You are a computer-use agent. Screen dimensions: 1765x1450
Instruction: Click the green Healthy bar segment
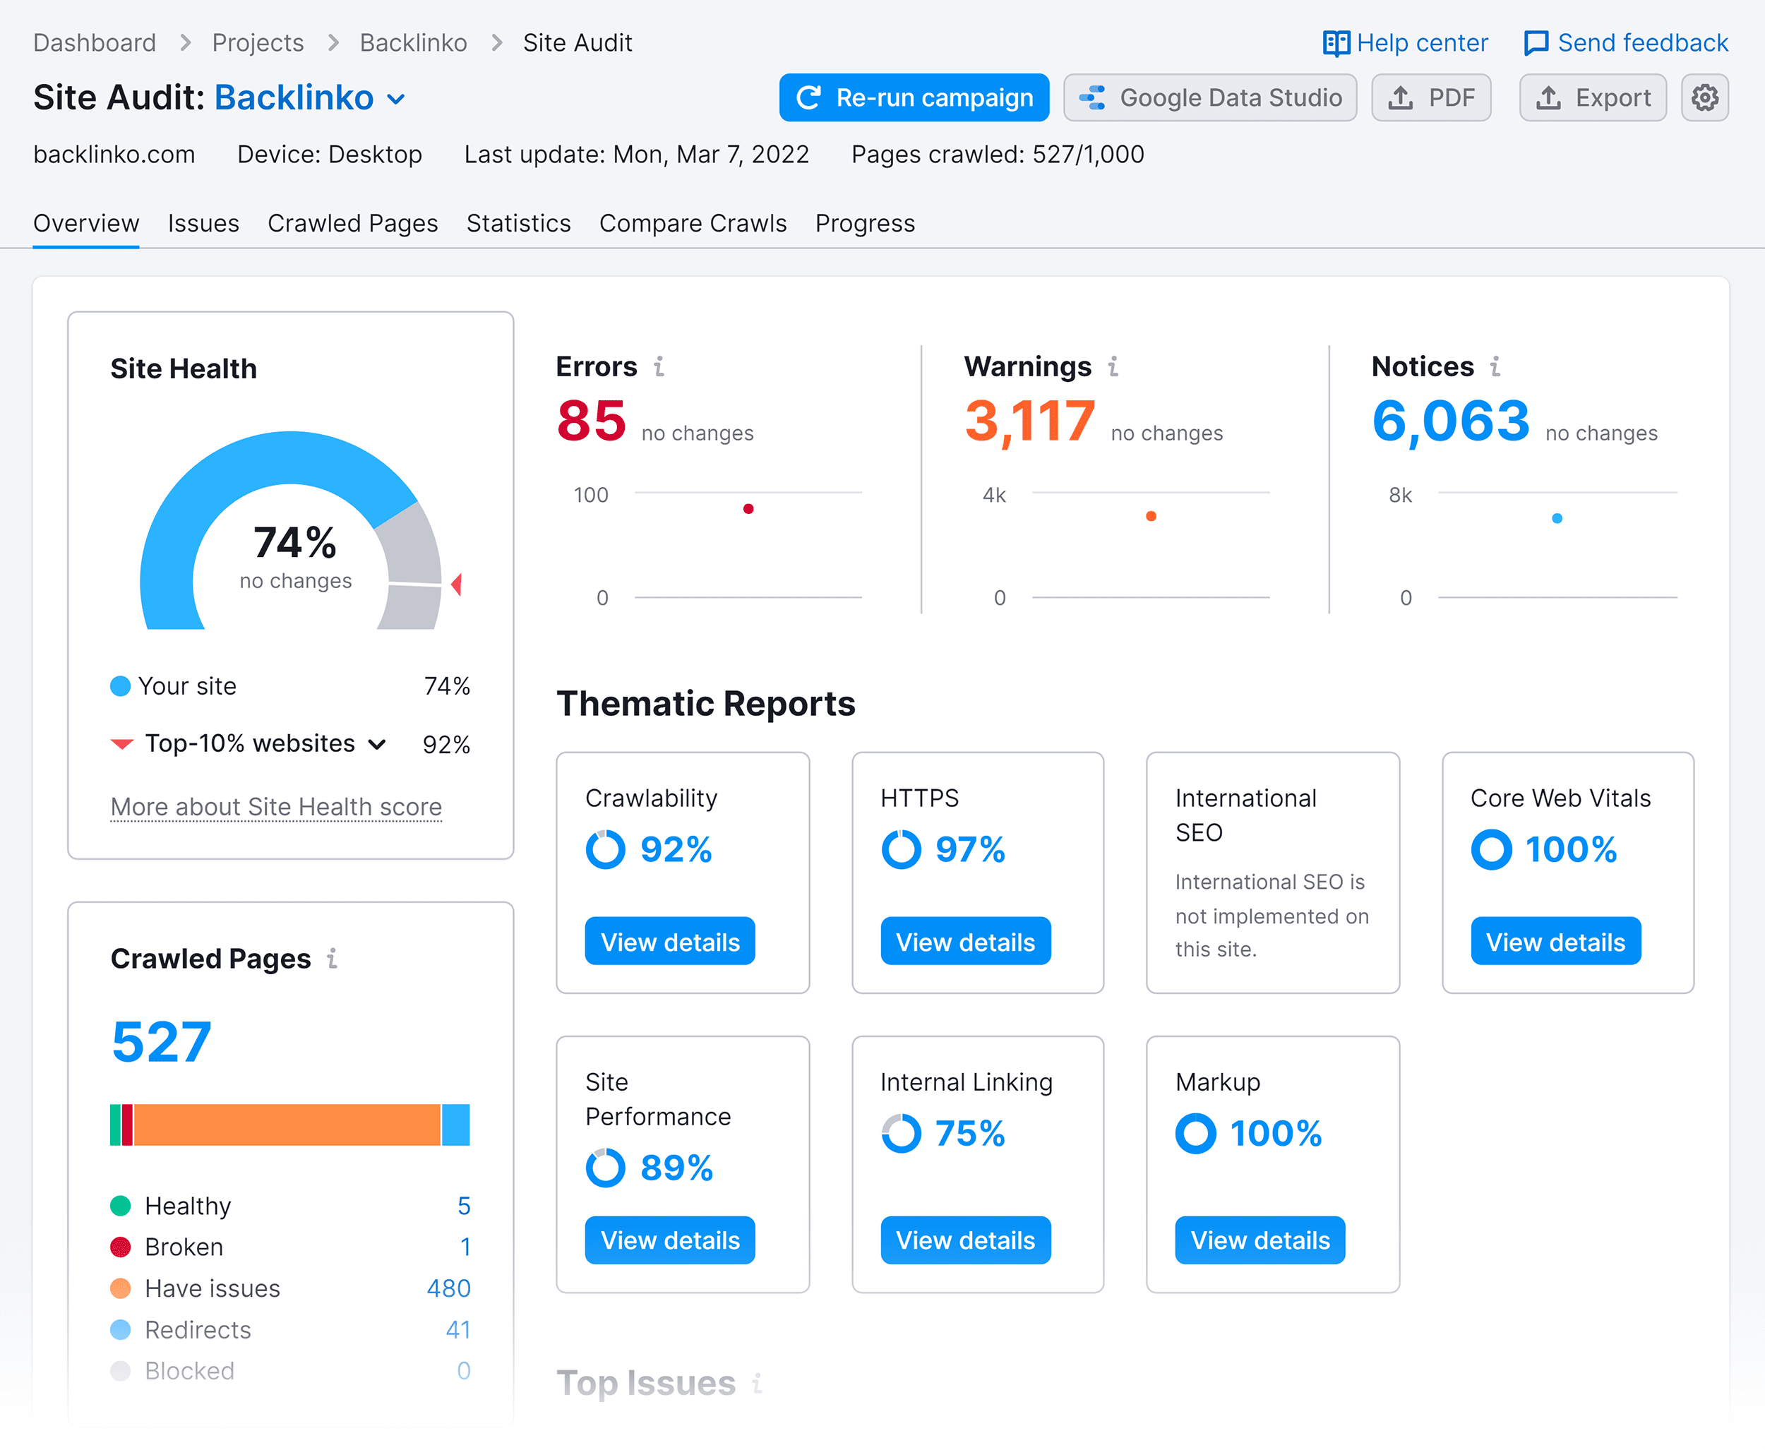(115, 1125)
